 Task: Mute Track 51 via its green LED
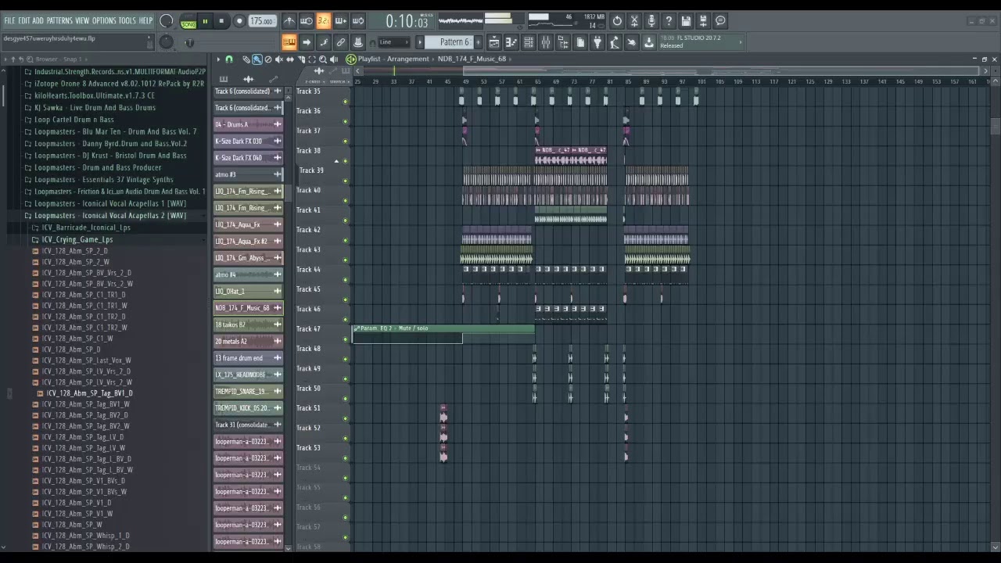pos(345,418)
